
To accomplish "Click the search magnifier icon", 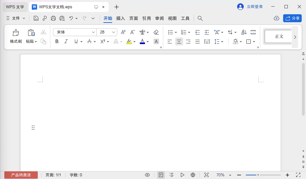I will (200, 18).
